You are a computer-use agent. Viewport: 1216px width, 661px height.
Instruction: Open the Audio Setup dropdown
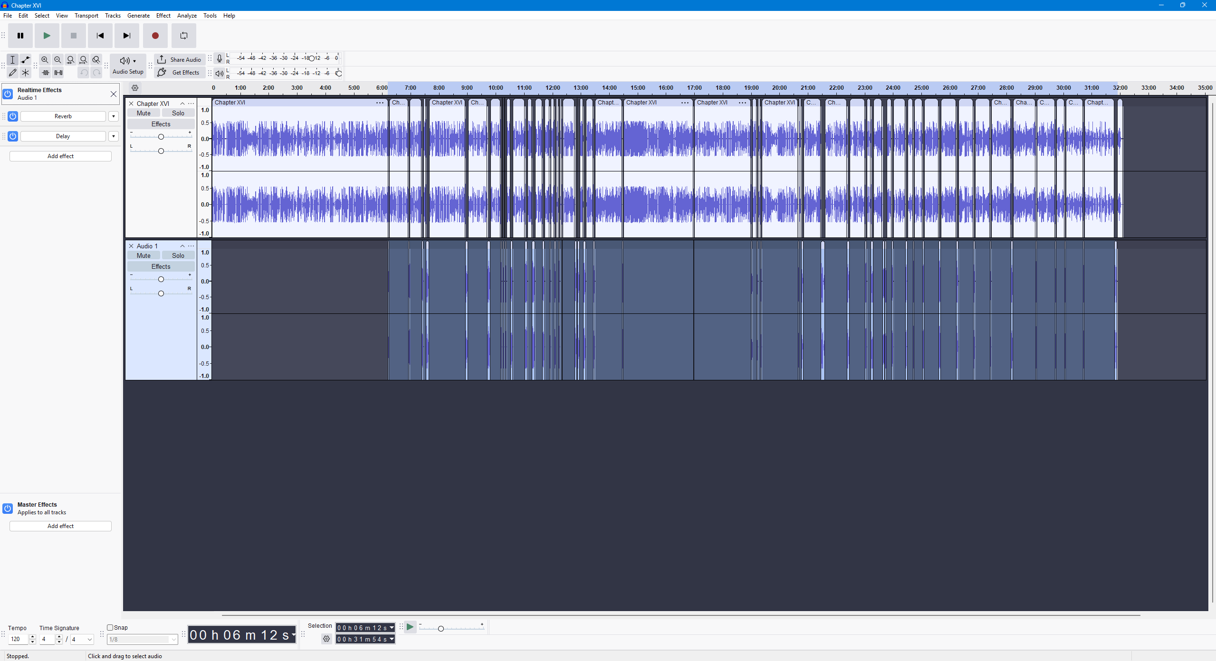(x=128, y=66)
